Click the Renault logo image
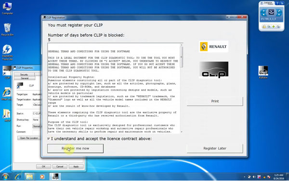The image size is (289, 183). pyautogui.click(x=213, y=47)
